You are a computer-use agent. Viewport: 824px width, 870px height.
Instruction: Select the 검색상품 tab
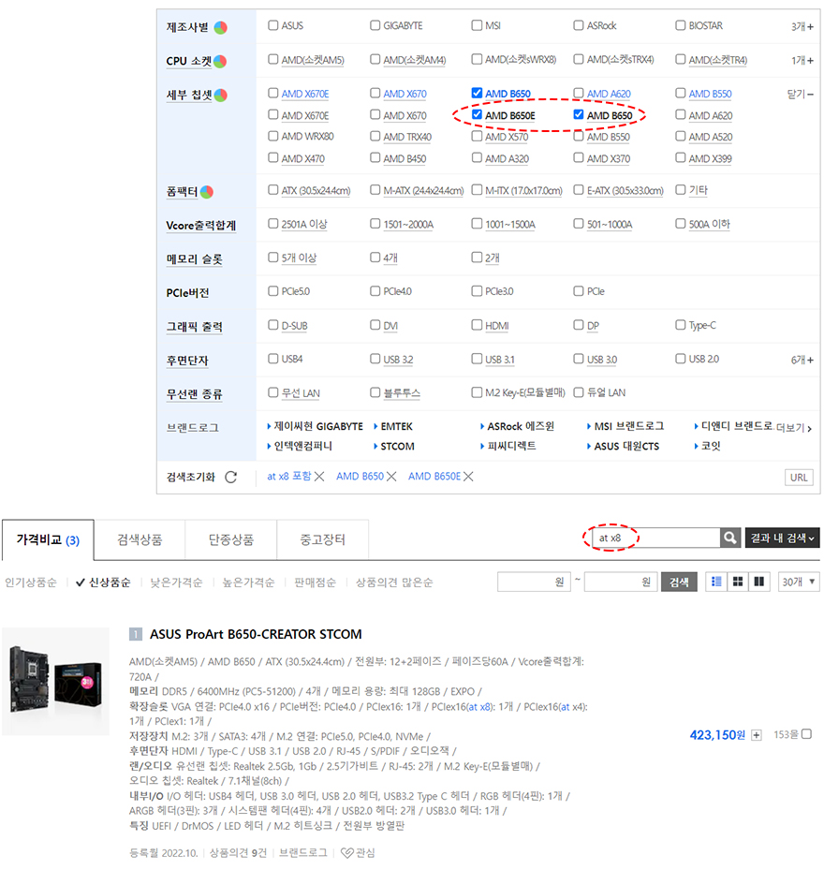(x=140, y=539)
